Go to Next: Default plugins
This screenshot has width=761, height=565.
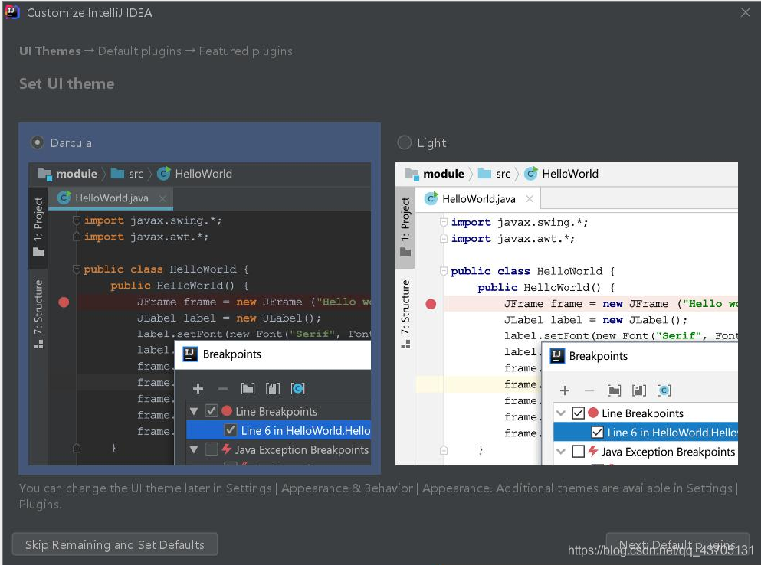[x=677, y=544]
